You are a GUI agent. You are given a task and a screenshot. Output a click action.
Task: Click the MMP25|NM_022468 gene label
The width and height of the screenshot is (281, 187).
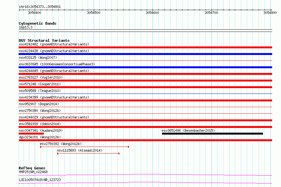tap(33, 172)
